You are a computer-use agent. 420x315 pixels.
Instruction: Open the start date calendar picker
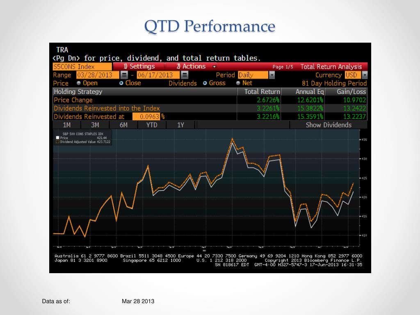tap(124, 75)
